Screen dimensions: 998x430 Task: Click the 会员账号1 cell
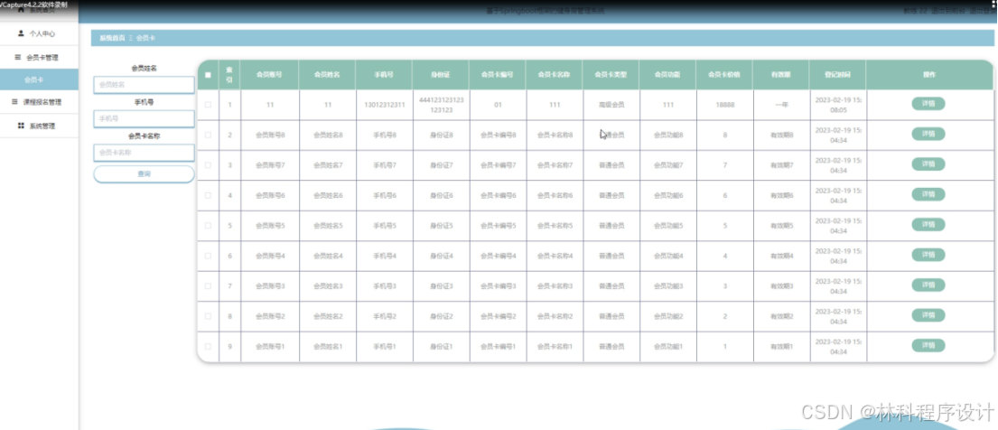pyautogui.click(x=270, y=346)
